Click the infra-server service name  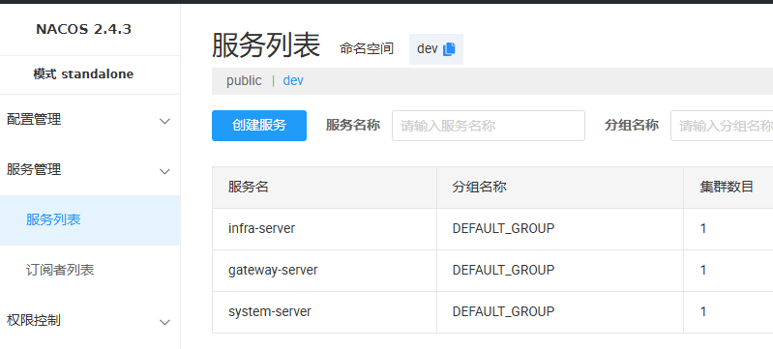[262, 229]
